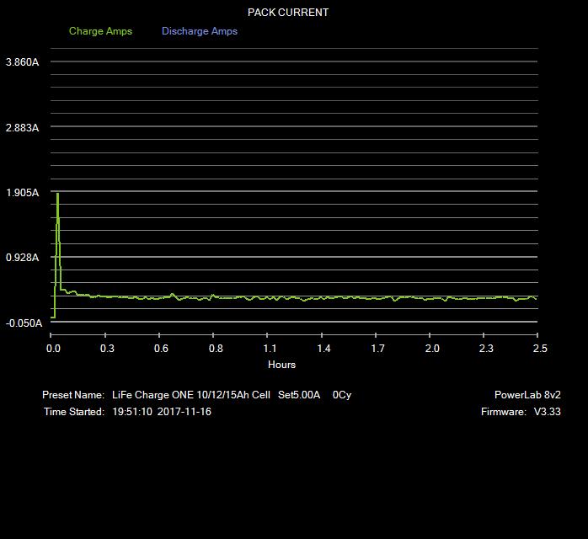This screenshot has width=588, height=539.
Task: Click the 0.3 hours tick label
Action: click(x=107, y=349)
